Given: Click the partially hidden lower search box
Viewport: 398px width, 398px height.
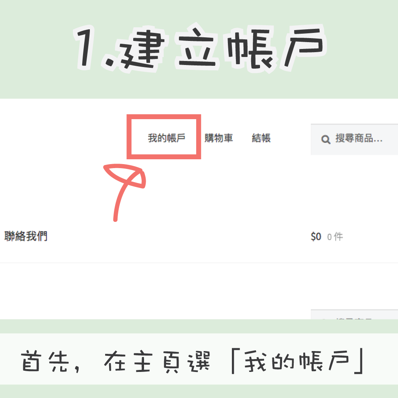Looking at the screenshot, I should point(354,314).
